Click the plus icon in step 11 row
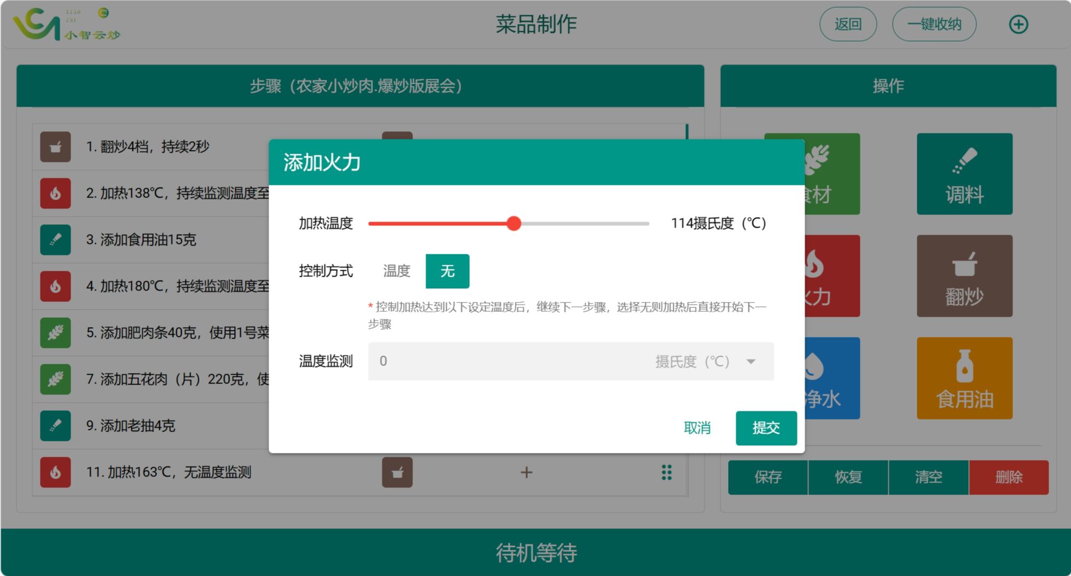 coord(526,472)
